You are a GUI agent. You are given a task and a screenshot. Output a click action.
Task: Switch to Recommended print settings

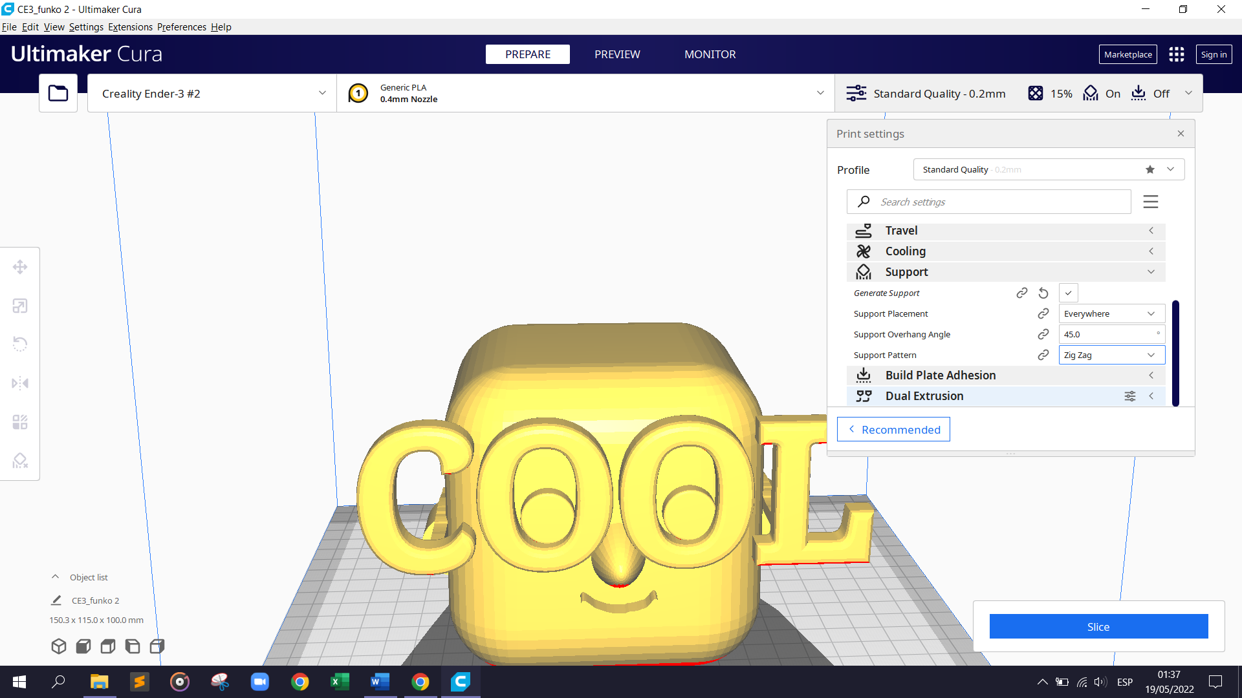click(x=893, y=429)
